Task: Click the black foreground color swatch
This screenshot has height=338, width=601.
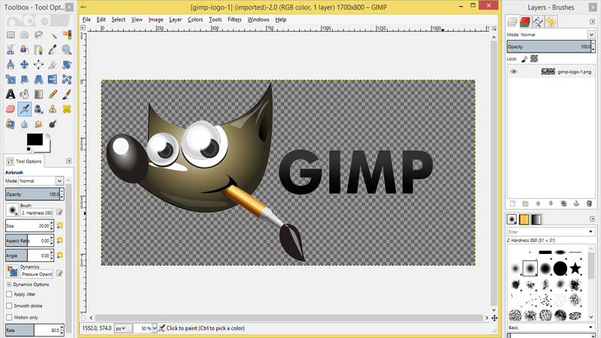Action: click(x=35, y=140)
